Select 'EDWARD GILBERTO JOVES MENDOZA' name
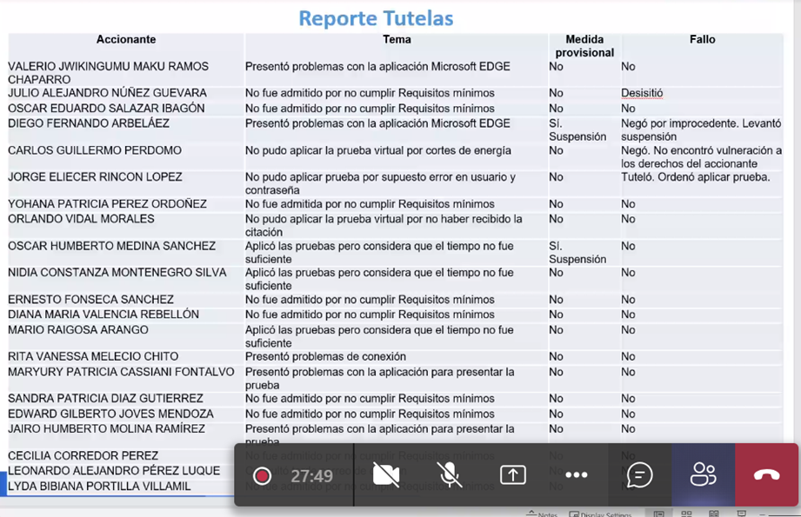This screenshot has height=517, width=801. tap(110, 414)
